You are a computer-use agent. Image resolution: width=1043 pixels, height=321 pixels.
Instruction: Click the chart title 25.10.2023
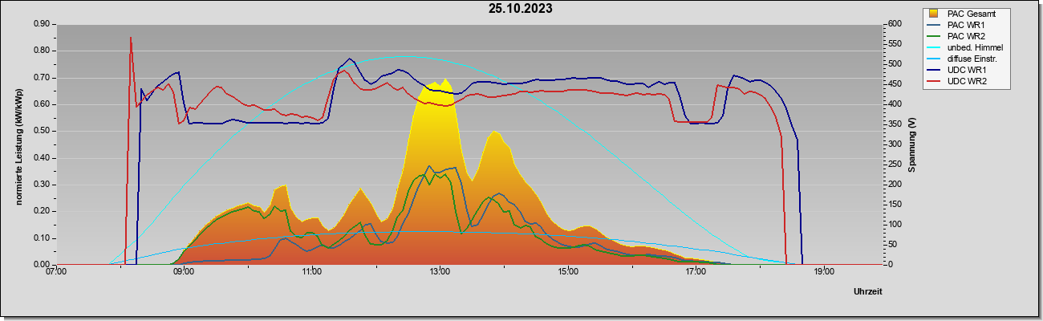521,10
